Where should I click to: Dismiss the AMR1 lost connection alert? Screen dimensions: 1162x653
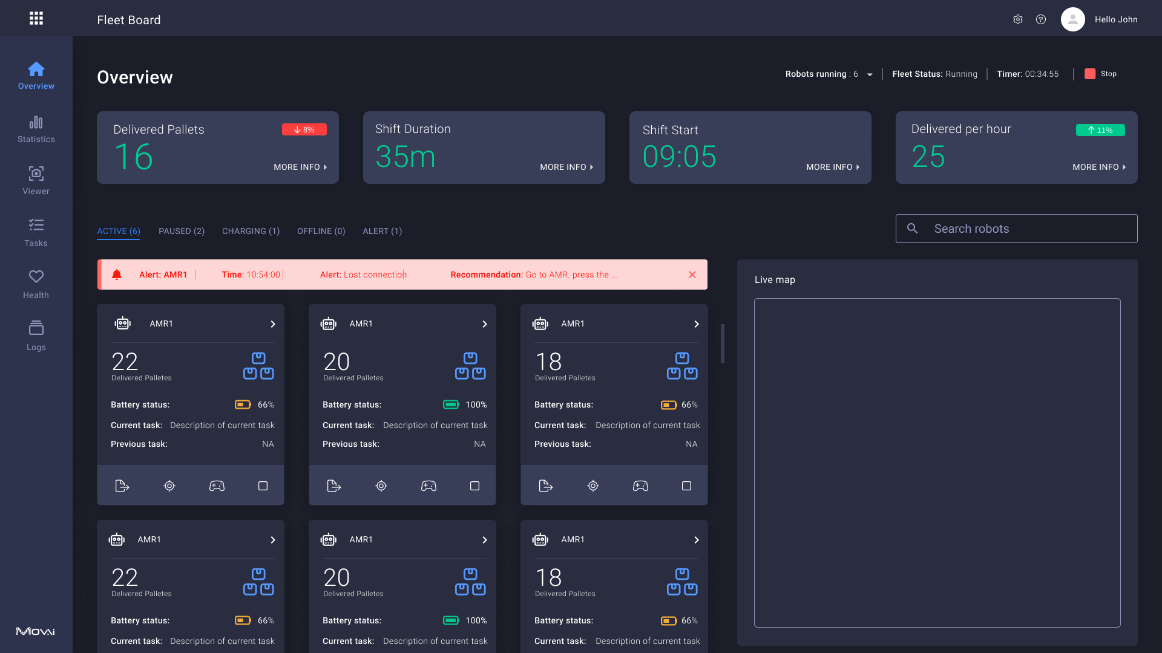tap(692, 275)
